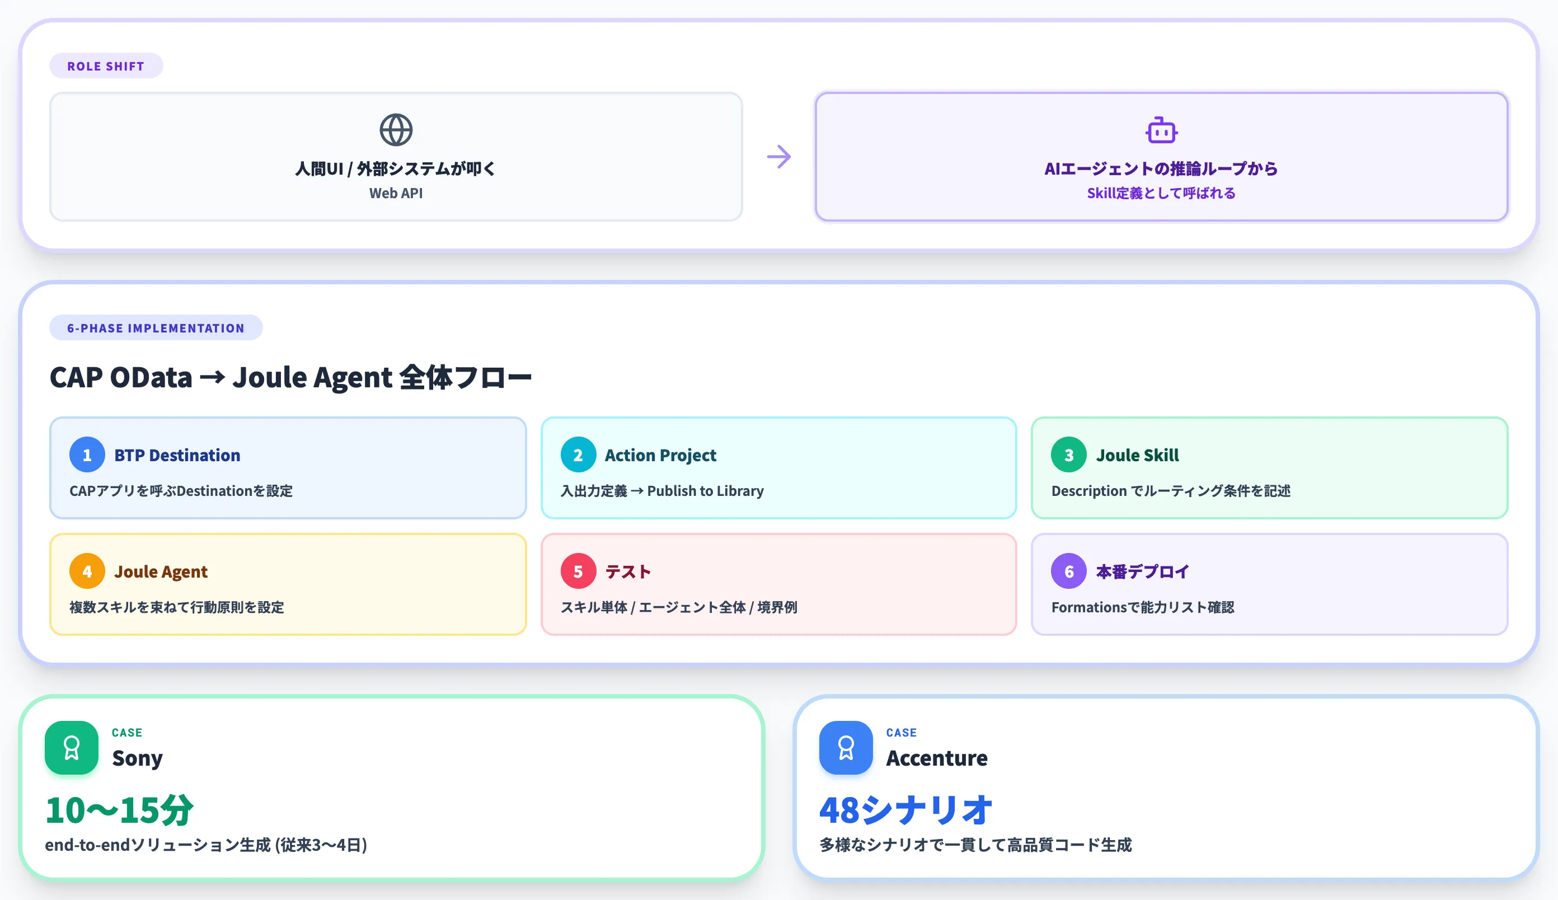The image size is (1558, 900).
Task: Click the globe icon above Web API
Action: (x=396, y=130)
